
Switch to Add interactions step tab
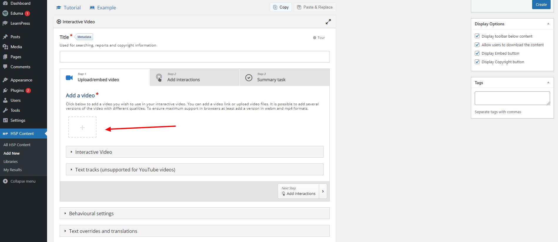click(195, 77)
